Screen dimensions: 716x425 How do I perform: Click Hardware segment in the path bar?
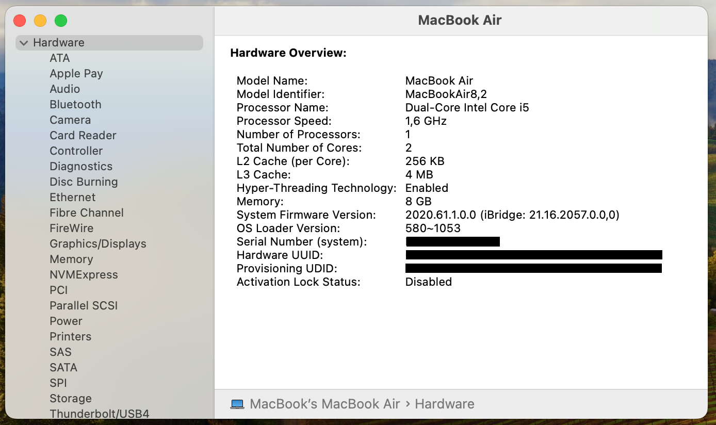[x=444, y=404]
